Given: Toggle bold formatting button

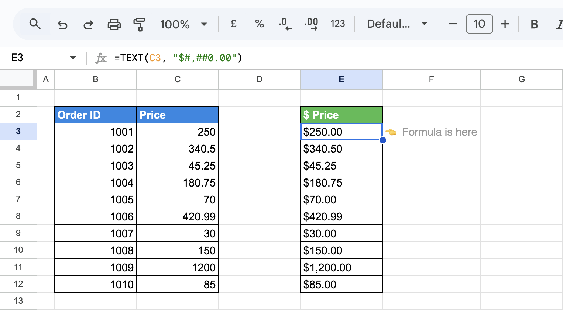Looking at the screenshot, I should [x=534, y=24].
